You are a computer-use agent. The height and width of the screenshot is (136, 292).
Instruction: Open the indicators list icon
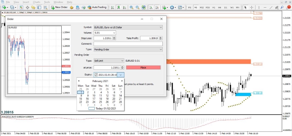pos(164,7)
